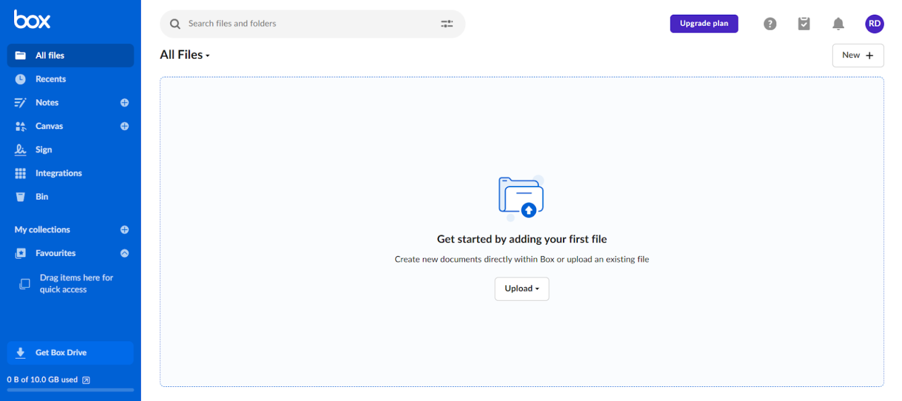
Task: Open the notifications bell
Action: (x=838, y=23)
